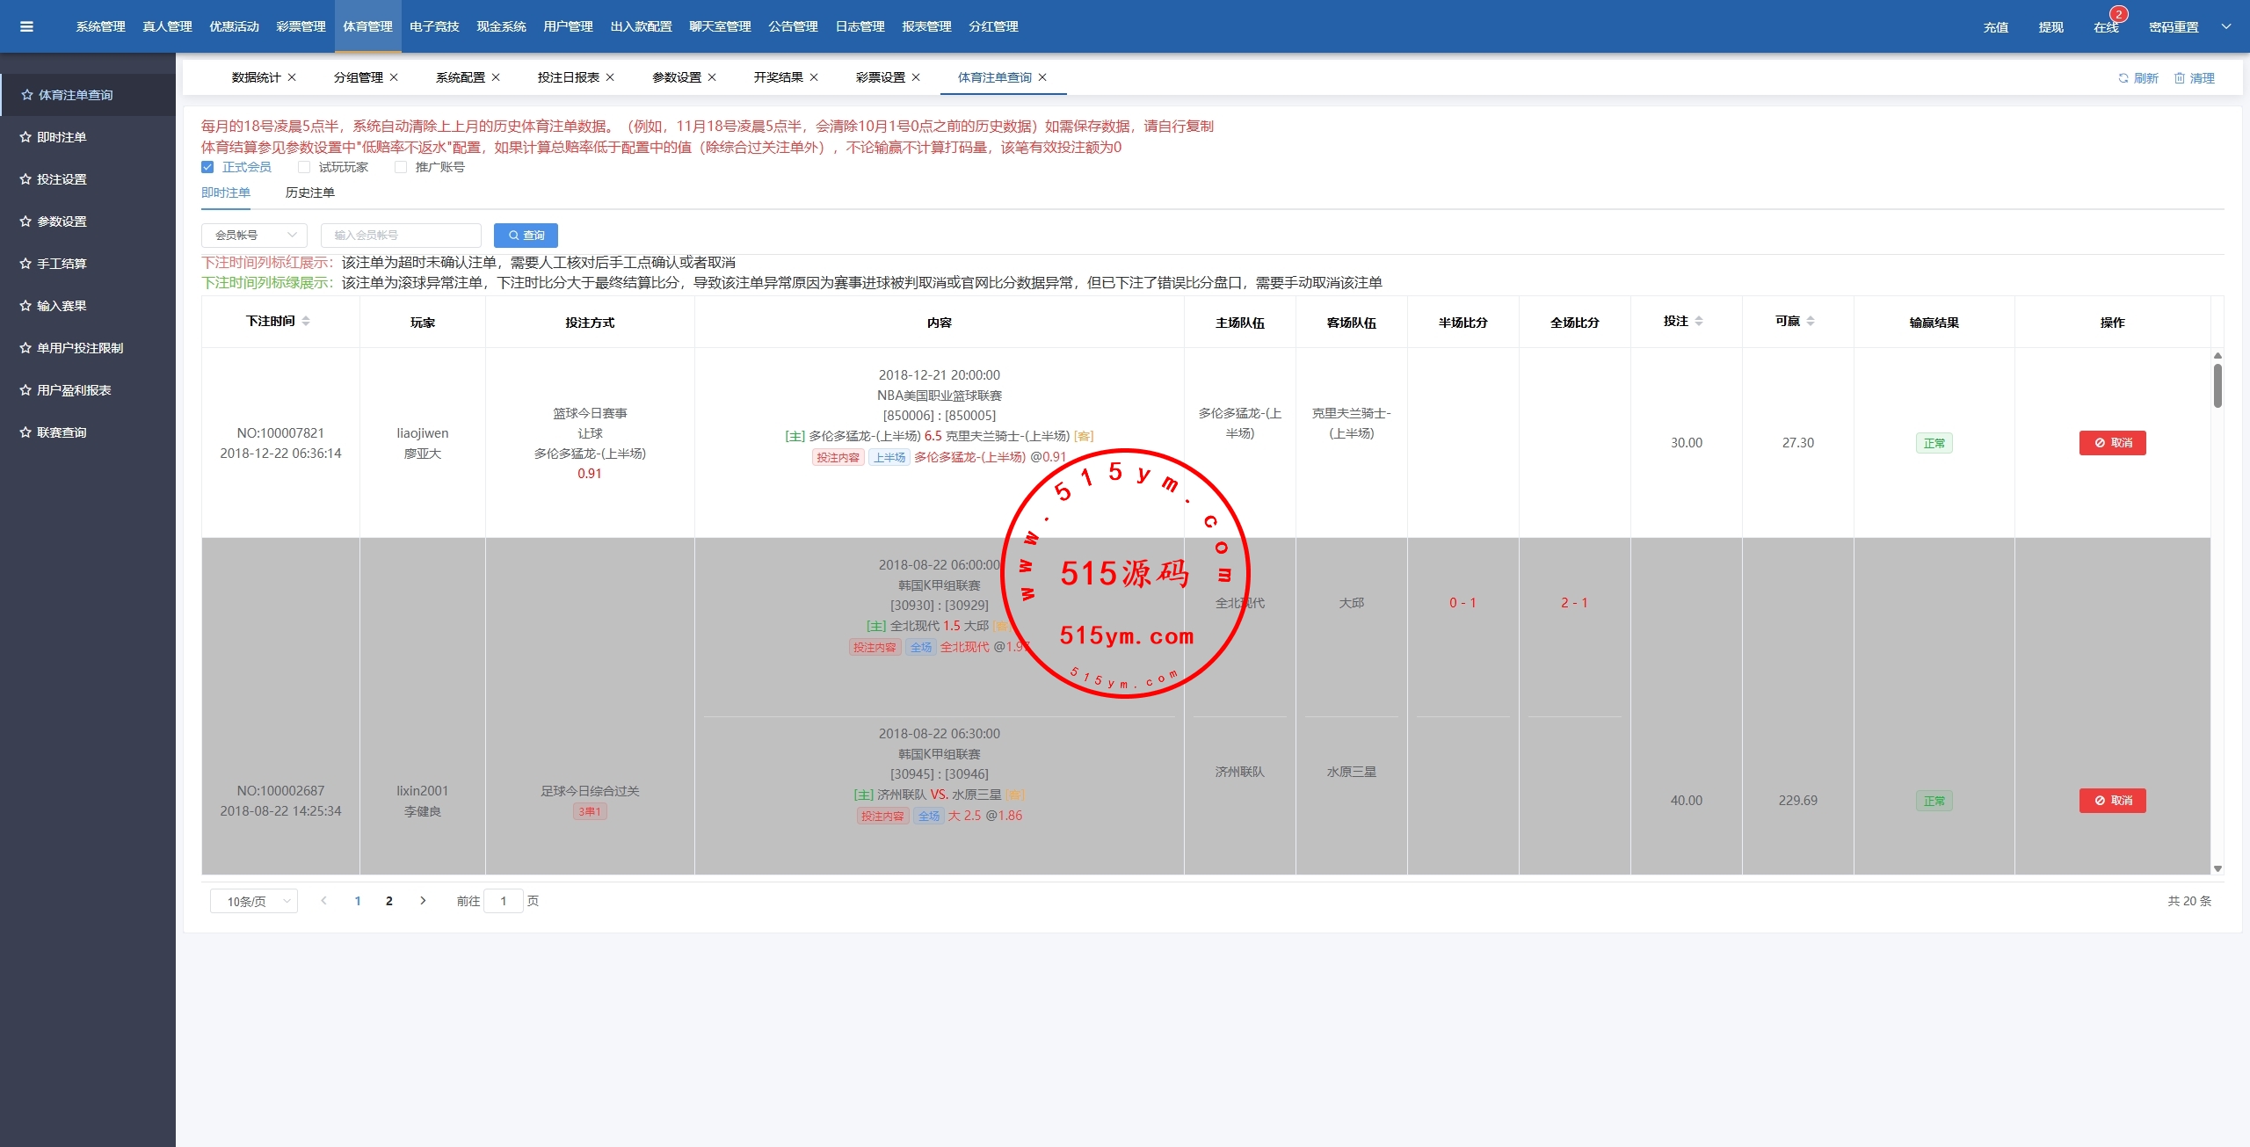Enable the 试玩玩家 checkbox

(304, 167)
